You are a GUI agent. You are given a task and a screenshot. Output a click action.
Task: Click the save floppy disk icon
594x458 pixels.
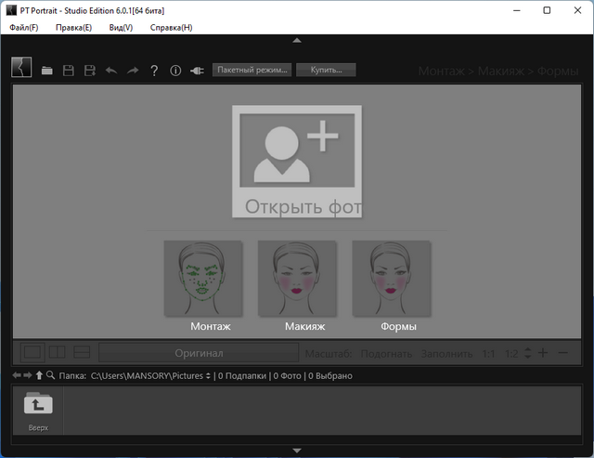point(69,71)
